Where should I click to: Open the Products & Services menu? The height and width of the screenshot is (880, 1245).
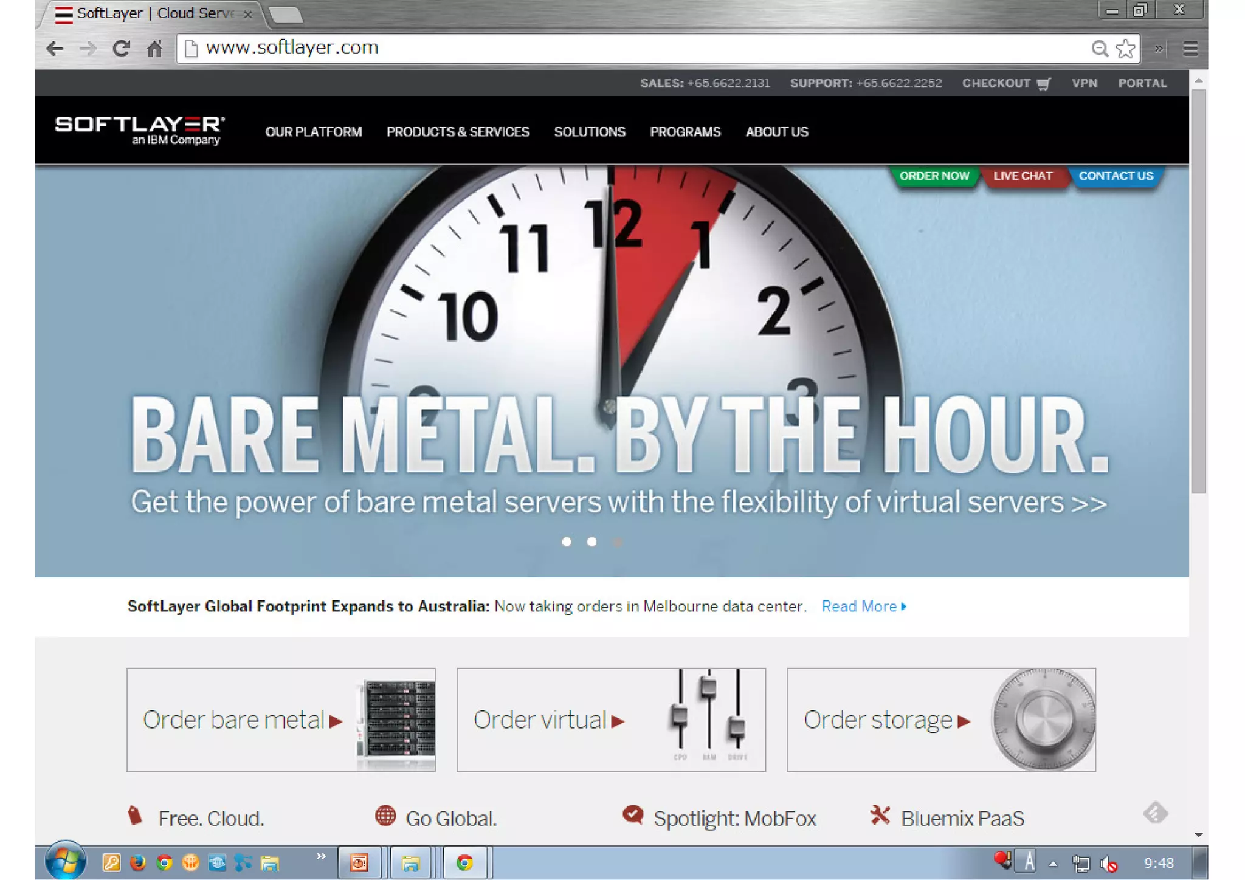pyautogui.click(x=458, y=132)
